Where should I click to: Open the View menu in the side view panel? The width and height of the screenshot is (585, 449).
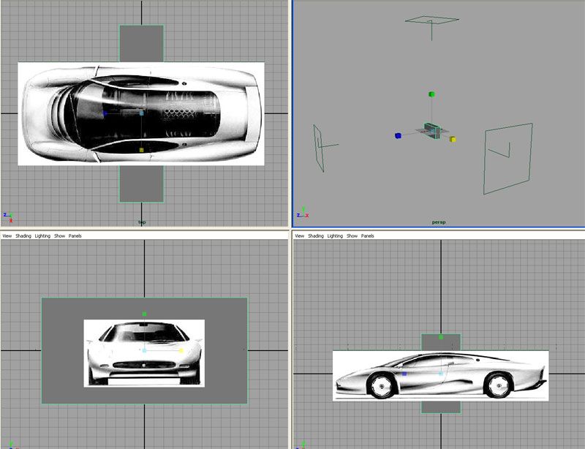300,236
